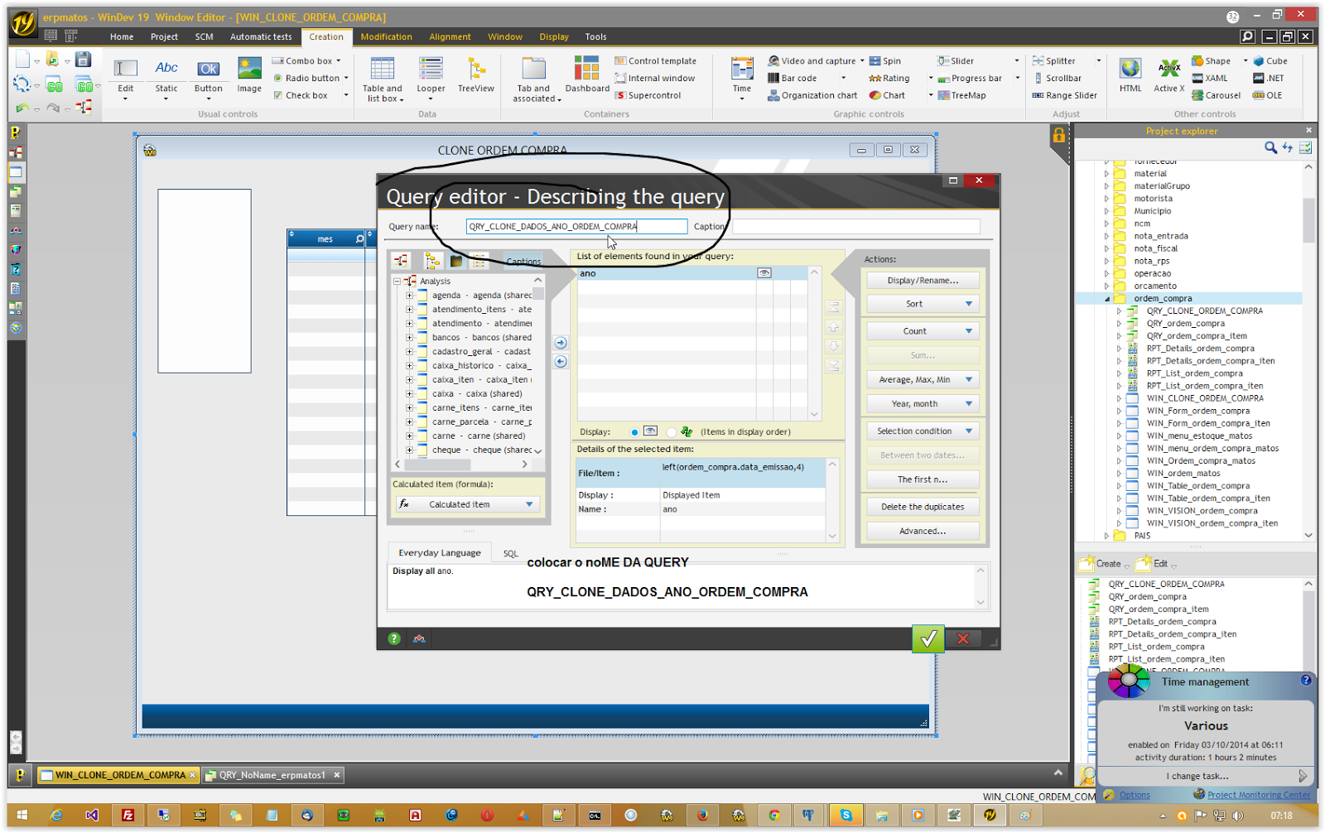The image size is (1325, 833).
Task: Insert a Check box control from ribbon
Action: tap(301, 95)
